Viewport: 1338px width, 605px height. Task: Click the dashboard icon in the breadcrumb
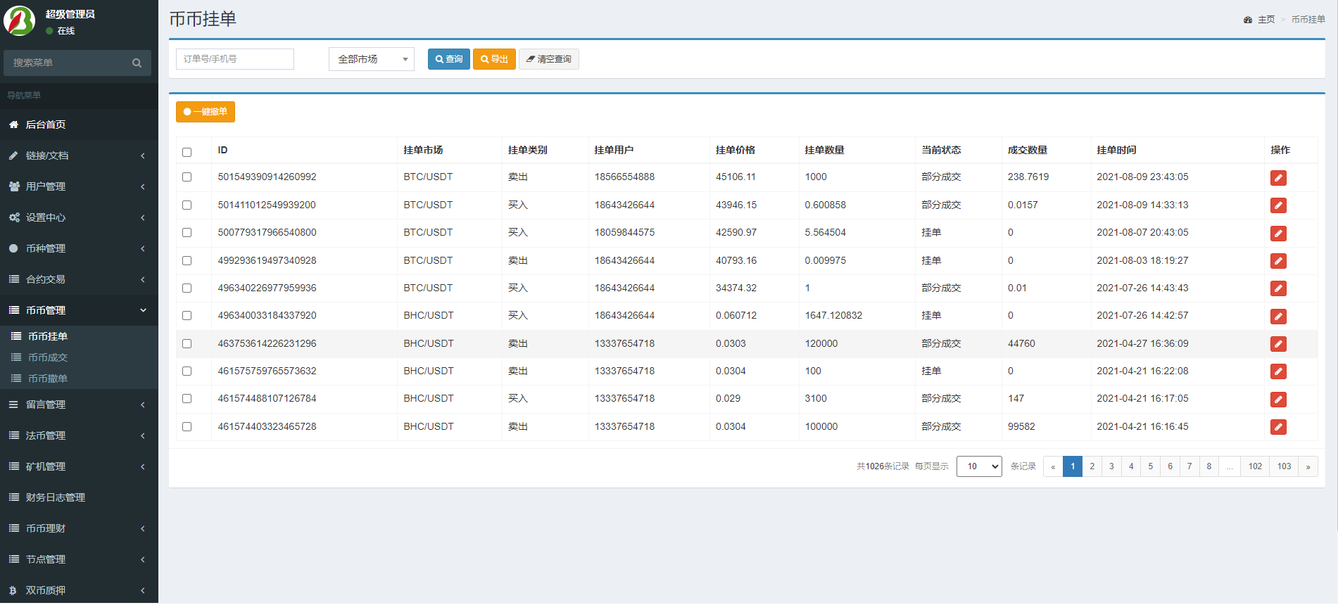1248,20
